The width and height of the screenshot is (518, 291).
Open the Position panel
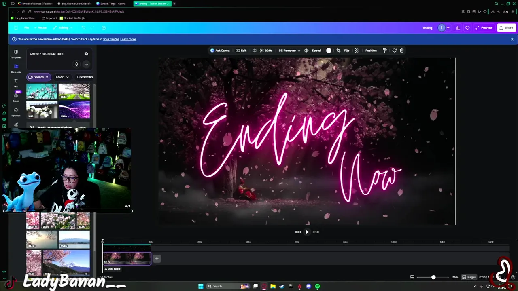371,51
